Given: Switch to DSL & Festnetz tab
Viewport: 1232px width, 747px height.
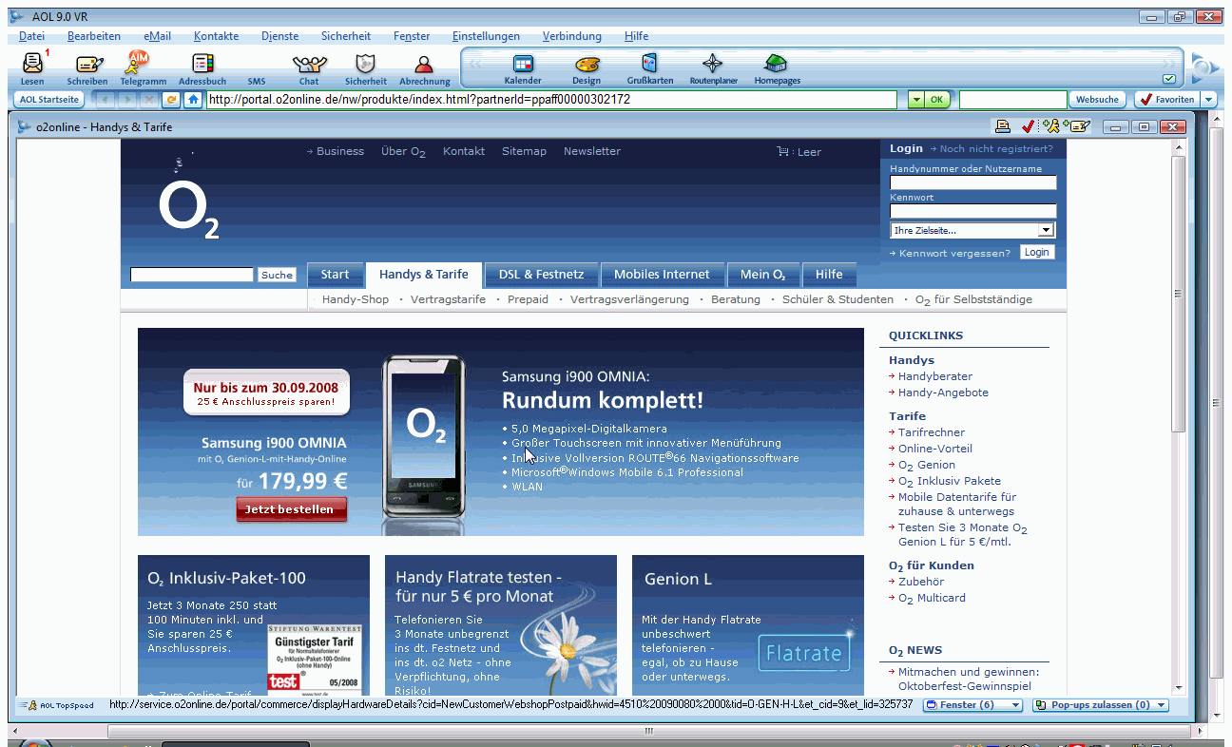Looking at the screenshot, I should click(542, 275).
